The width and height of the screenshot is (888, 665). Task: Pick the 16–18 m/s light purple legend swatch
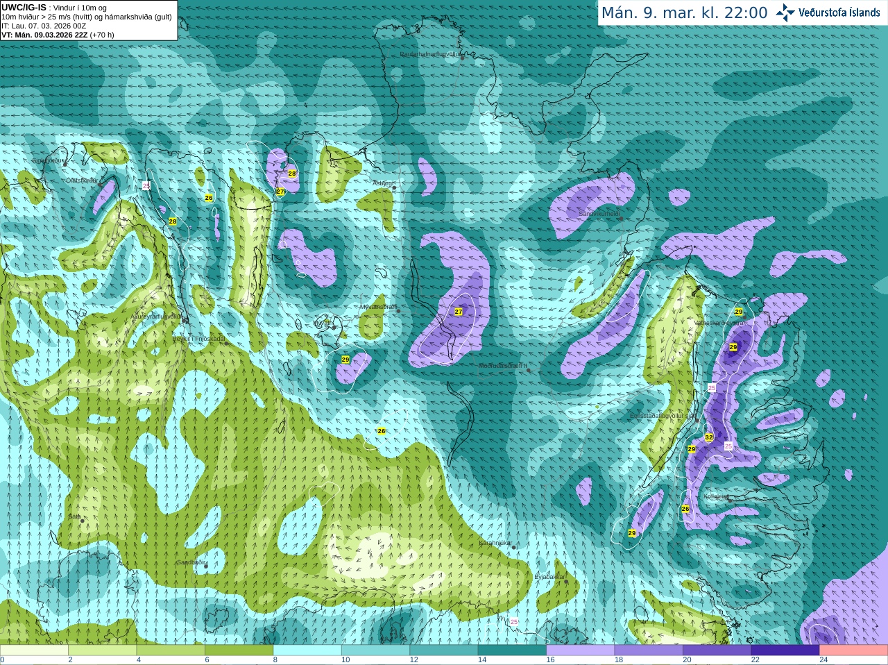581,650
